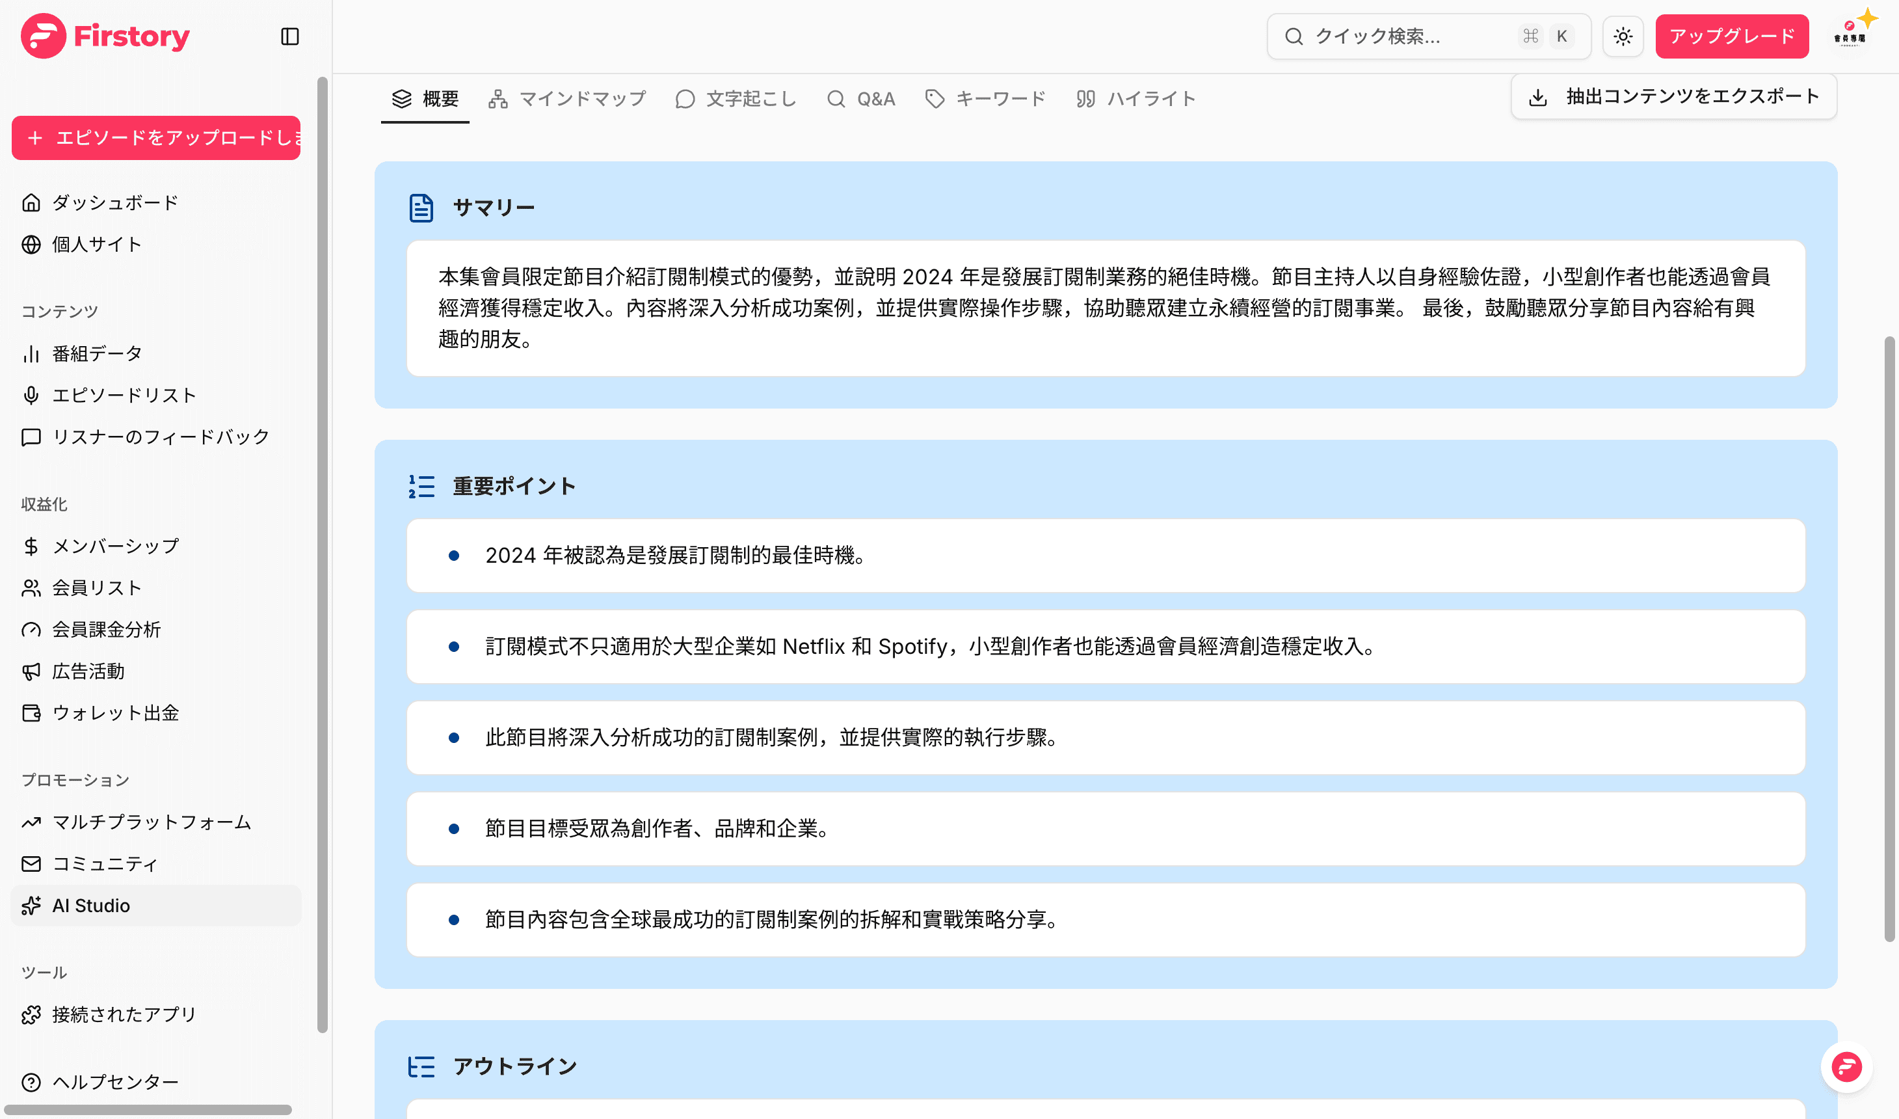Screen dimensions: 1899x1119
Task: Click the 個人サイト globe icon
Action: pyautogui.click(x=31, y=245)
